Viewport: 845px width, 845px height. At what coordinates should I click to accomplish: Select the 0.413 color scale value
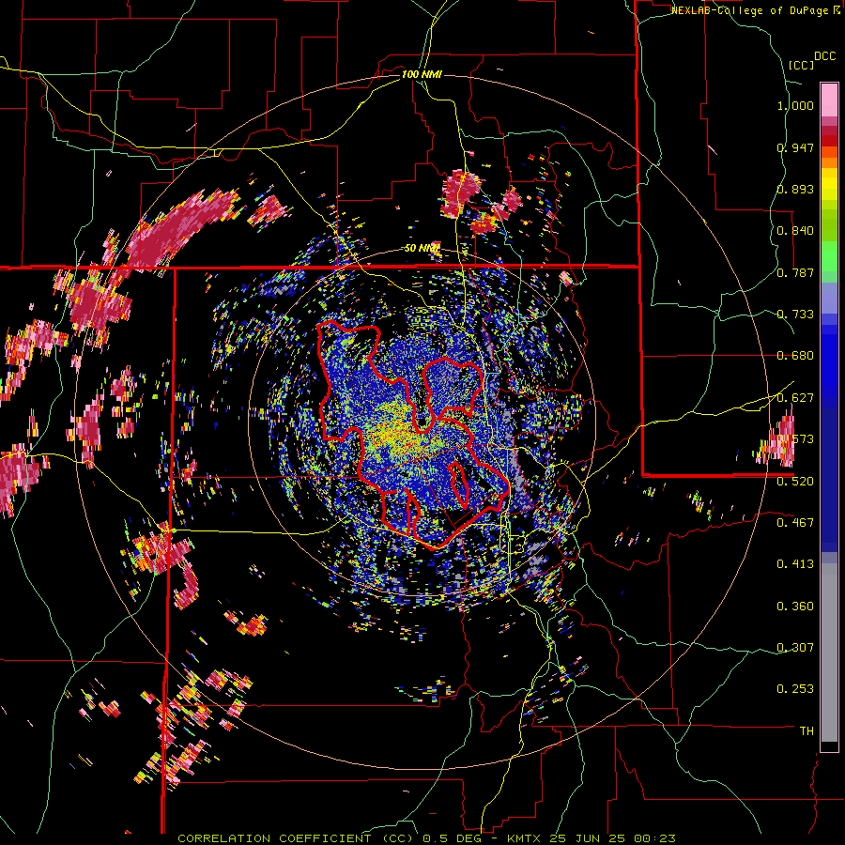(x=795, y=563)
